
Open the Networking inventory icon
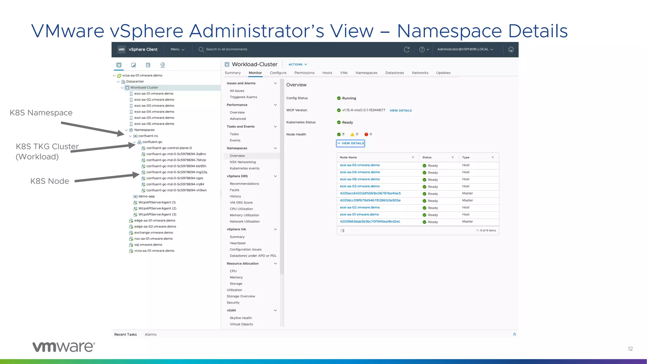click(x=162, y=65)
